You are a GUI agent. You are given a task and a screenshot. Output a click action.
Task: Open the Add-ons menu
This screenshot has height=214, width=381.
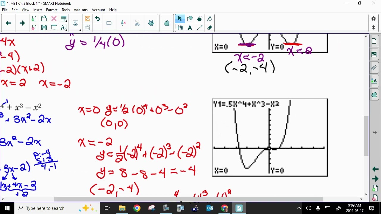pyautogui.click(x=81, y=10)
